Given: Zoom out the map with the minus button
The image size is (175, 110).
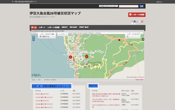Looking at the screenshot, I should 33,40.
